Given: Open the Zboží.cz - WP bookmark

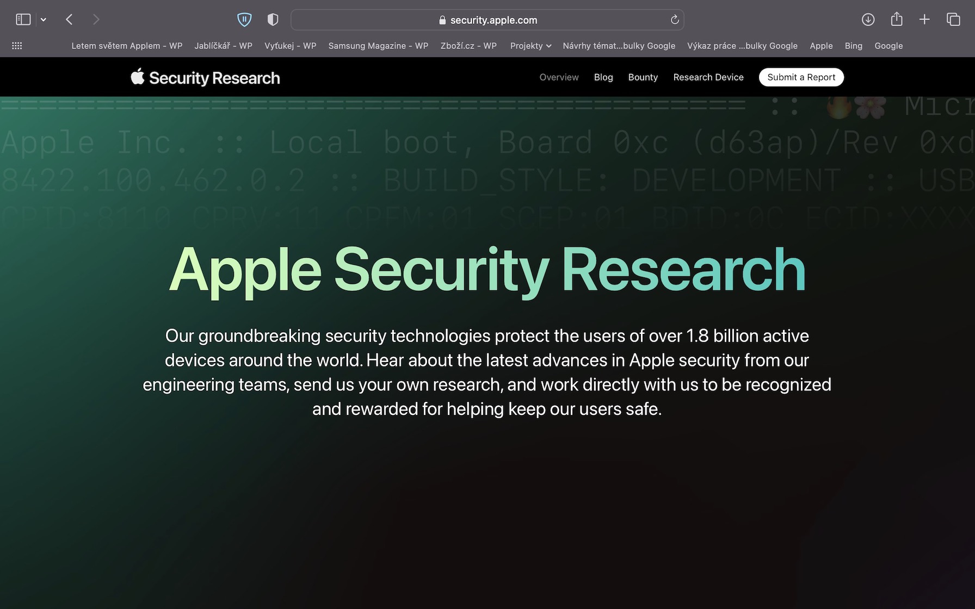Looking at the screenshot, I should coord(468,46).
